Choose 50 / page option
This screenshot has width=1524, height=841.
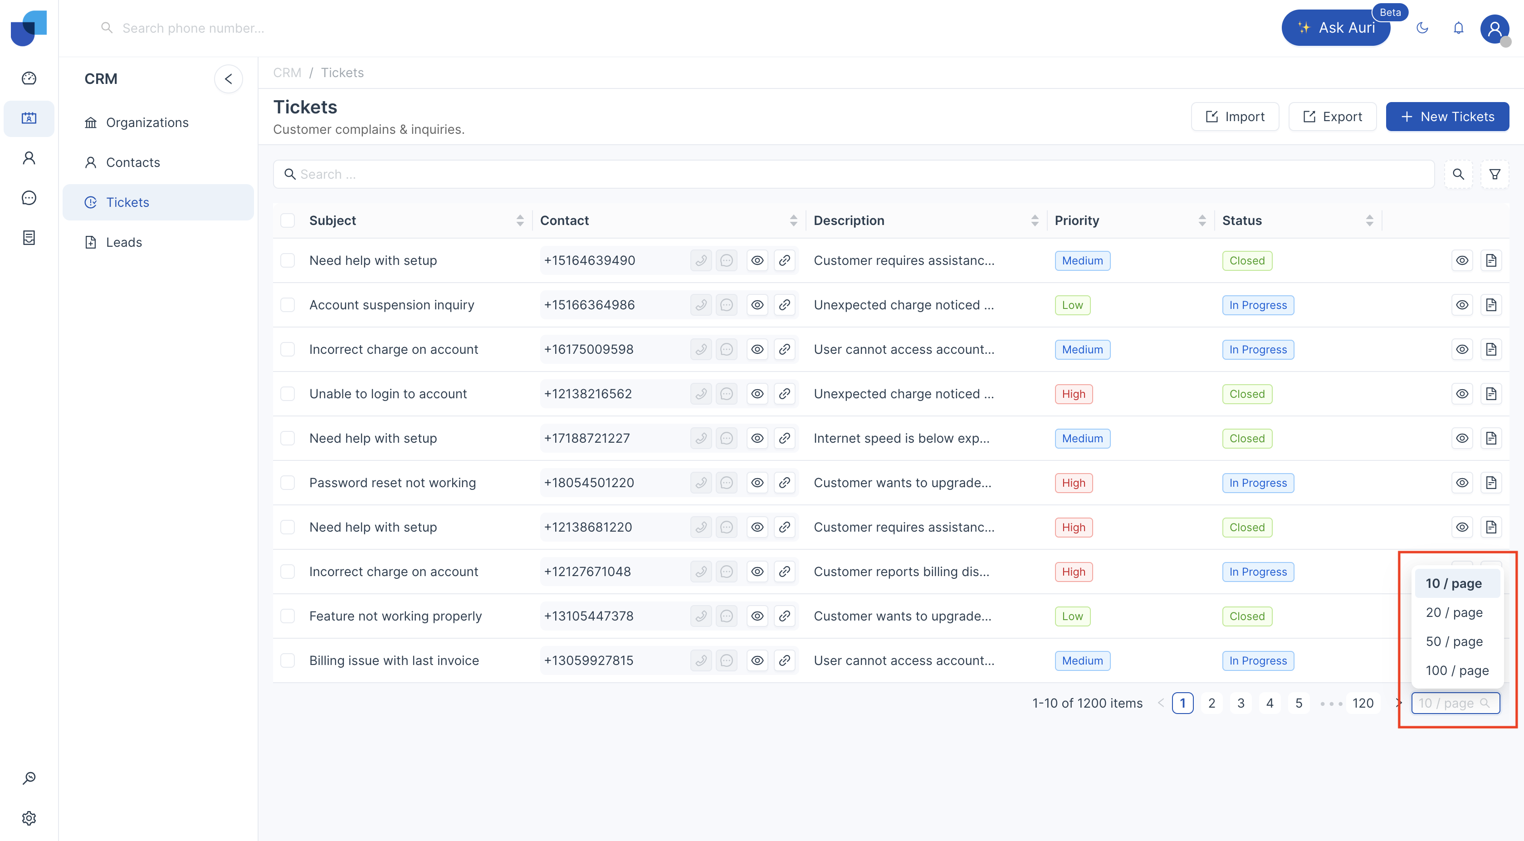pos(1454,641)
